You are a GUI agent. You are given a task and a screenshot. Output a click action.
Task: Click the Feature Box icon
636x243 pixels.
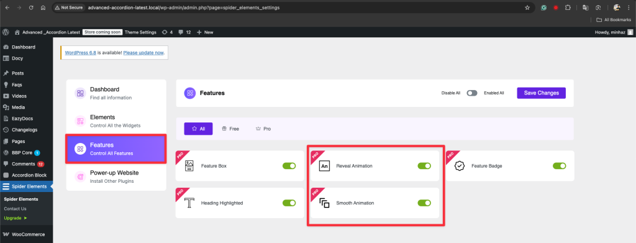(189, 166)
